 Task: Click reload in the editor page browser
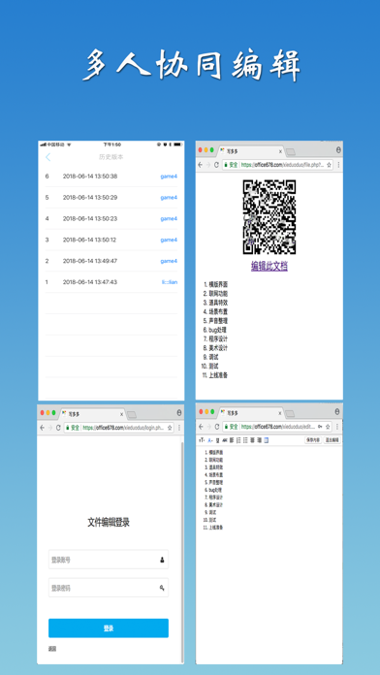pyautogui.click(x=217, y=427)
